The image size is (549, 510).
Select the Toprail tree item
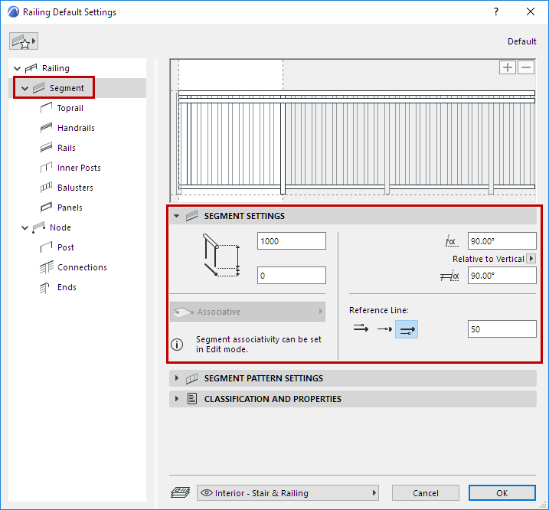(70, 108)
